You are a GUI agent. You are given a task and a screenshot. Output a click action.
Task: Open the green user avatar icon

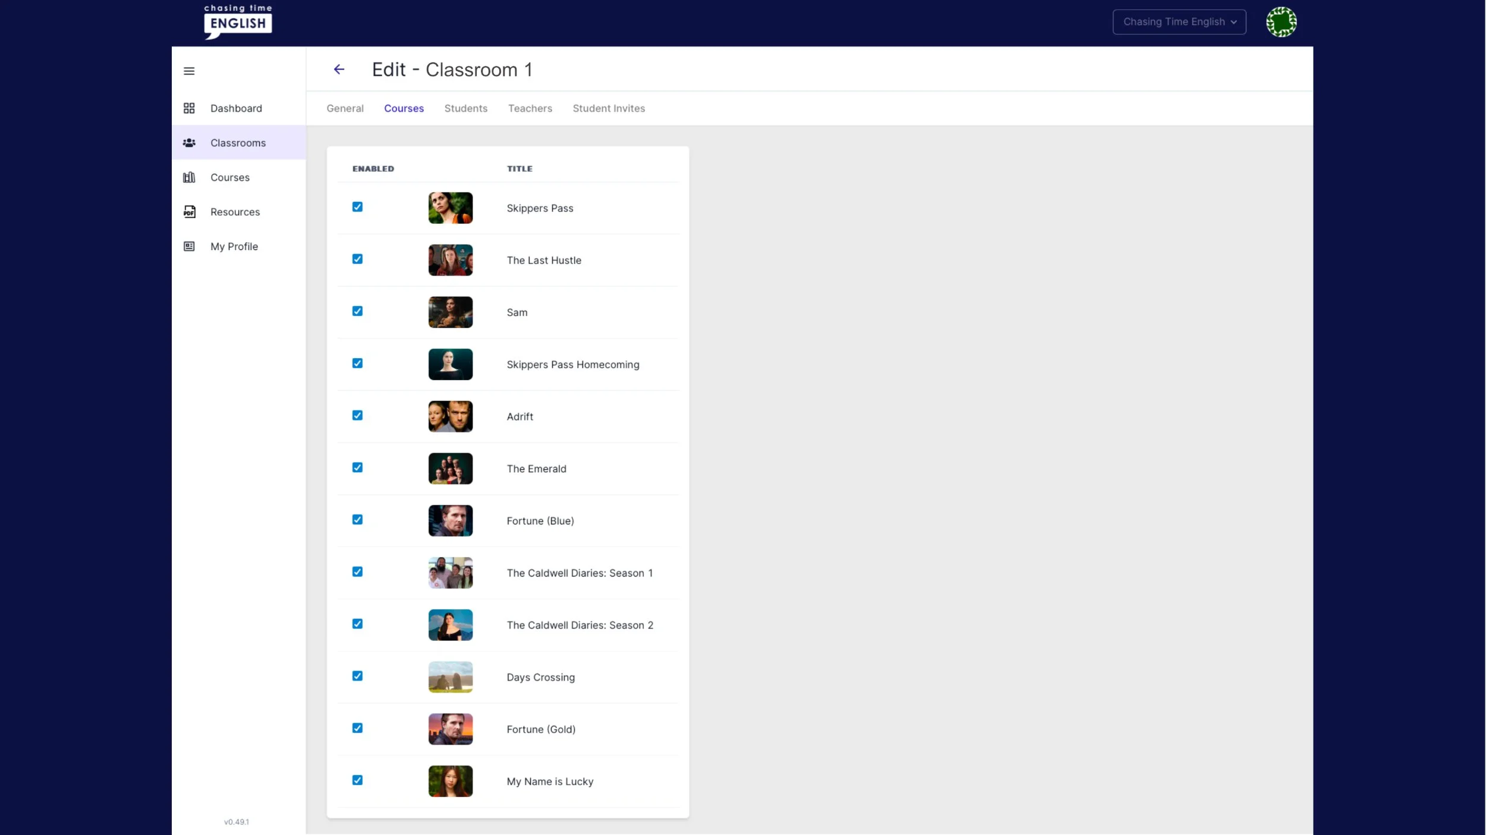coord(1281,22)
